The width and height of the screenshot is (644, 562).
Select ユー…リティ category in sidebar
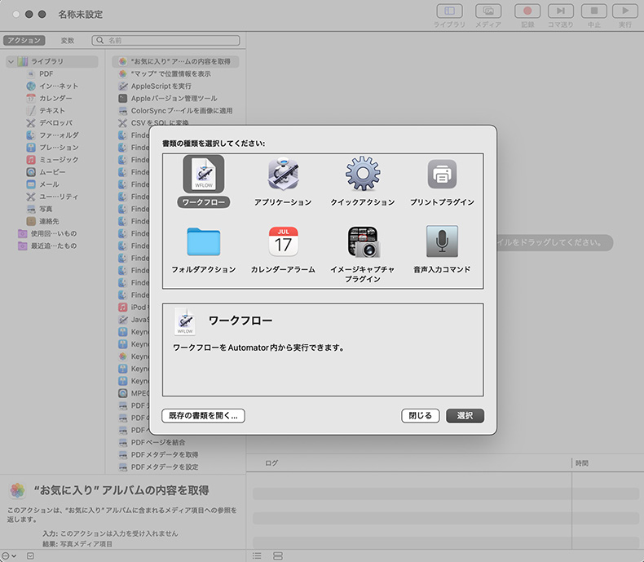(59, 197)
